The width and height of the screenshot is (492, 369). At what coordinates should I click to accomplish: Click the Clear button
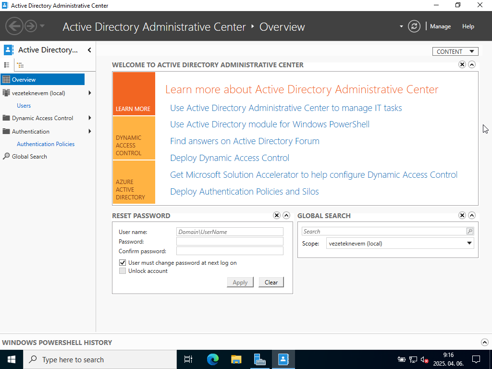271,283
